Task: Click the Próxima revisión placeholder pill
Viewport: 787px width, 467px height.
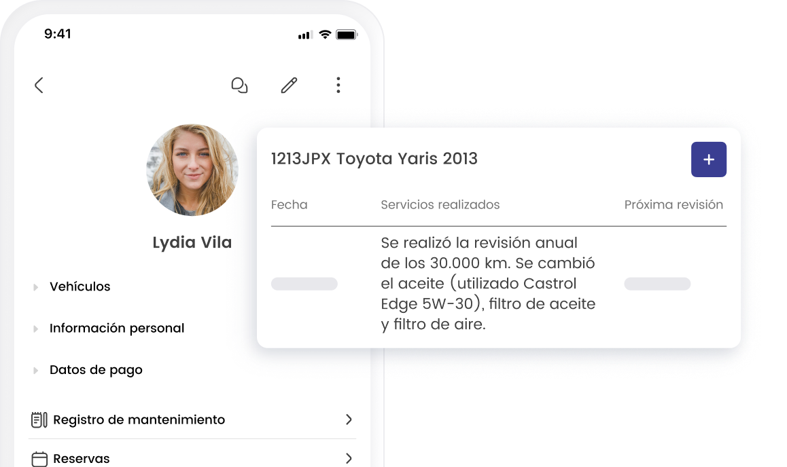Action: (657, 284)
